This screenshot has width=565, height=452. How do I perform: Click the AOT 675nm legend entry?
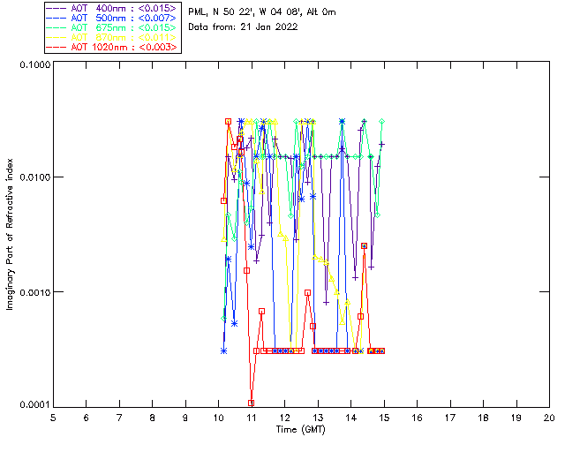click(112, 27)
